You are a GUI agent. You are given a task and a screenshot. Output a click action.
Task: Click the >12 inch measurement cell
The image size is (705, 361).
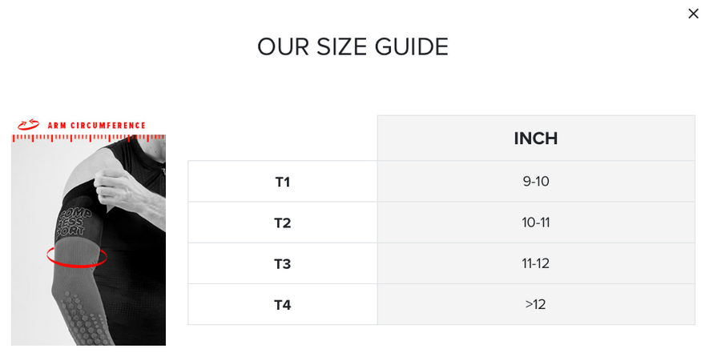[536, 304]
